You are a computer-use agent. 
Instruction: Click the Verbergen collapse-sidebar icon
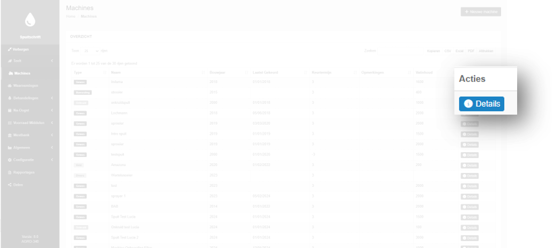click(10, 49)
